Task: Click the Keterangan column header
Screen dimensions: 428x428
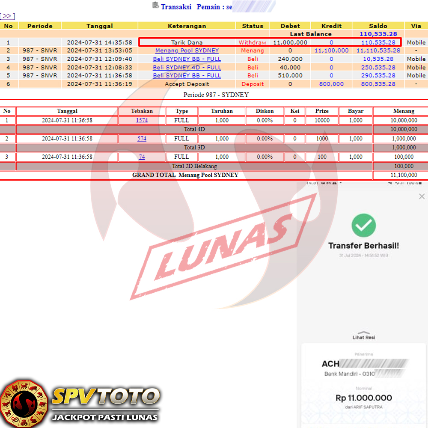Action: point(187,26)
